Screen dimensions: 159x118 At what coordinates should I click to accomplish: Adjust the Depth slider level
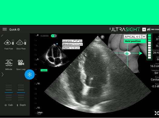[x=21, y=93]
